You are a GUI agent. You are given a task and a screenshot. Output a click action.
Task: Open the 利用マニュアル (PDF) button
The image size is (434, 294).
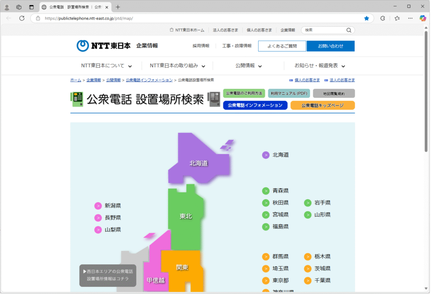point(289,93)
